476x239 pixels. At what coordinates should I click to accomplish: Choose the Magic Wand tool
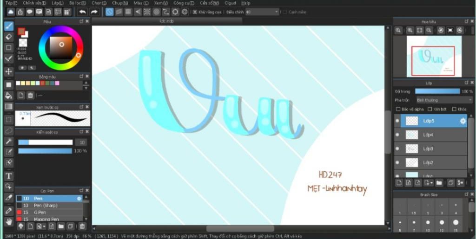click(9, 141)
